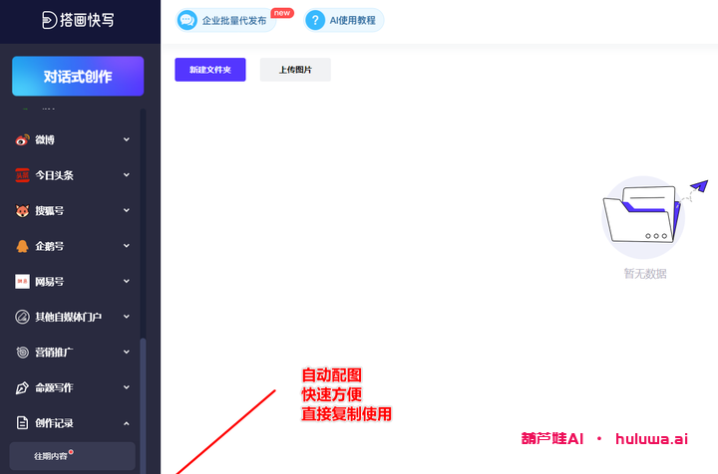Viewport: 718px width, 474px height.
Task: Collapse the 创作记录 section chevron
Action: pos(127,423)
